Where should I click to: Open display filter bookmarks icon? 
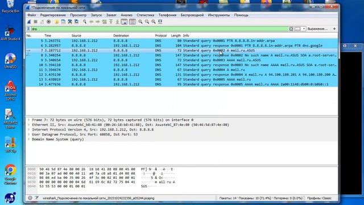point(28,29)
